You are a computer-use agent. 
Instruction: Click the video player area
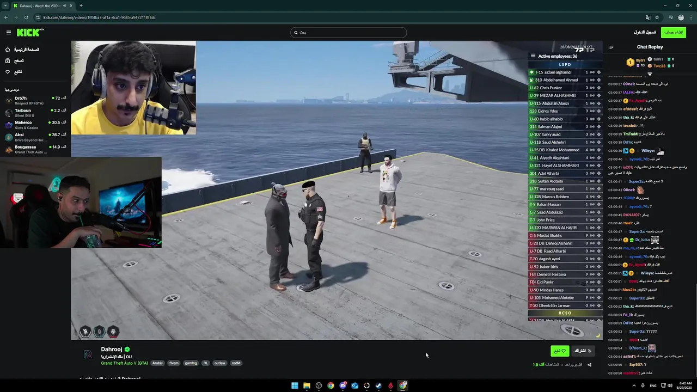tap(337, 191)
